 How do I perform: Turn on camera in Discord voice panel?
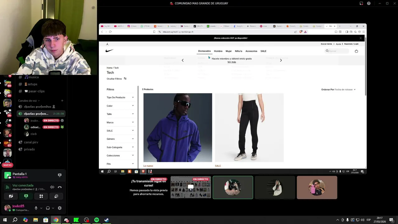coord(11,196)
